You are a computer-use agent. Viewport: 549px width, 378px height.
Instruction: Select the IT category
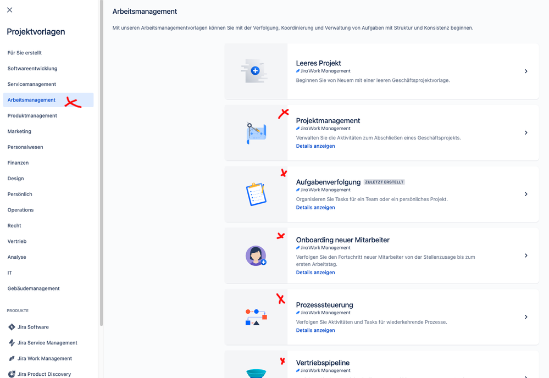pyautogui.click(x=48, y=273)
